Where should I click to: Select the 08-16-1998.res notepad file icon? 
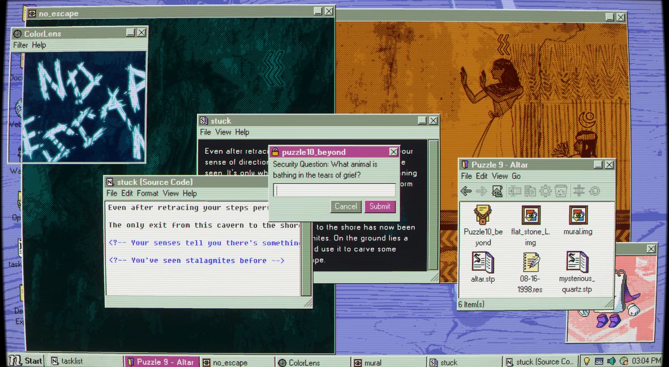tap(531, 262)
